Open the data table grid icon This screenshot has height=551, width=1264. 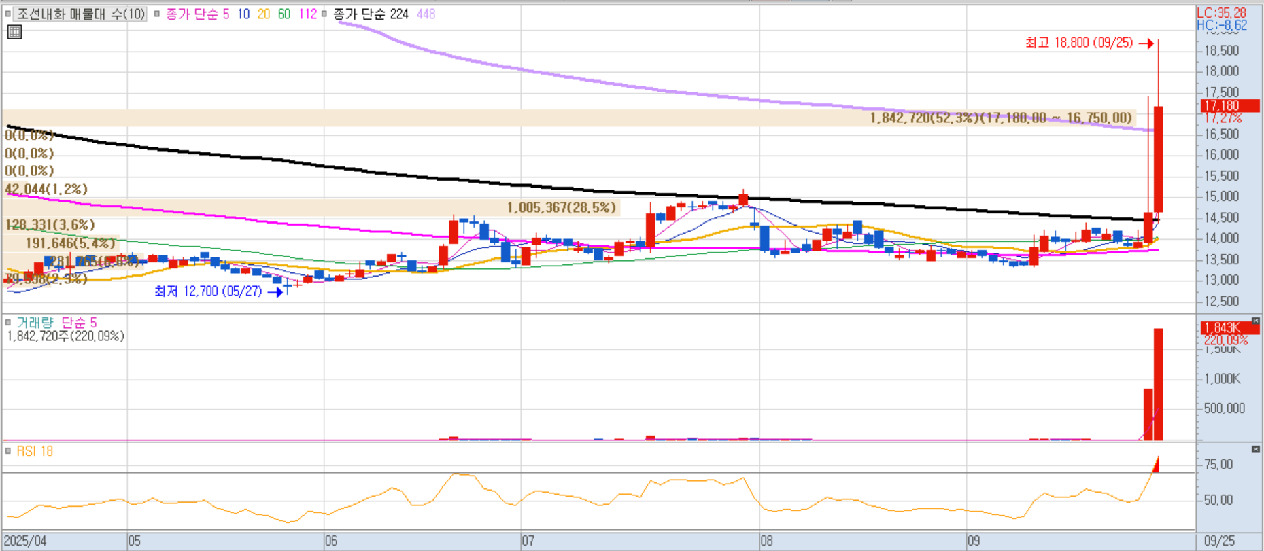(14, 32)
